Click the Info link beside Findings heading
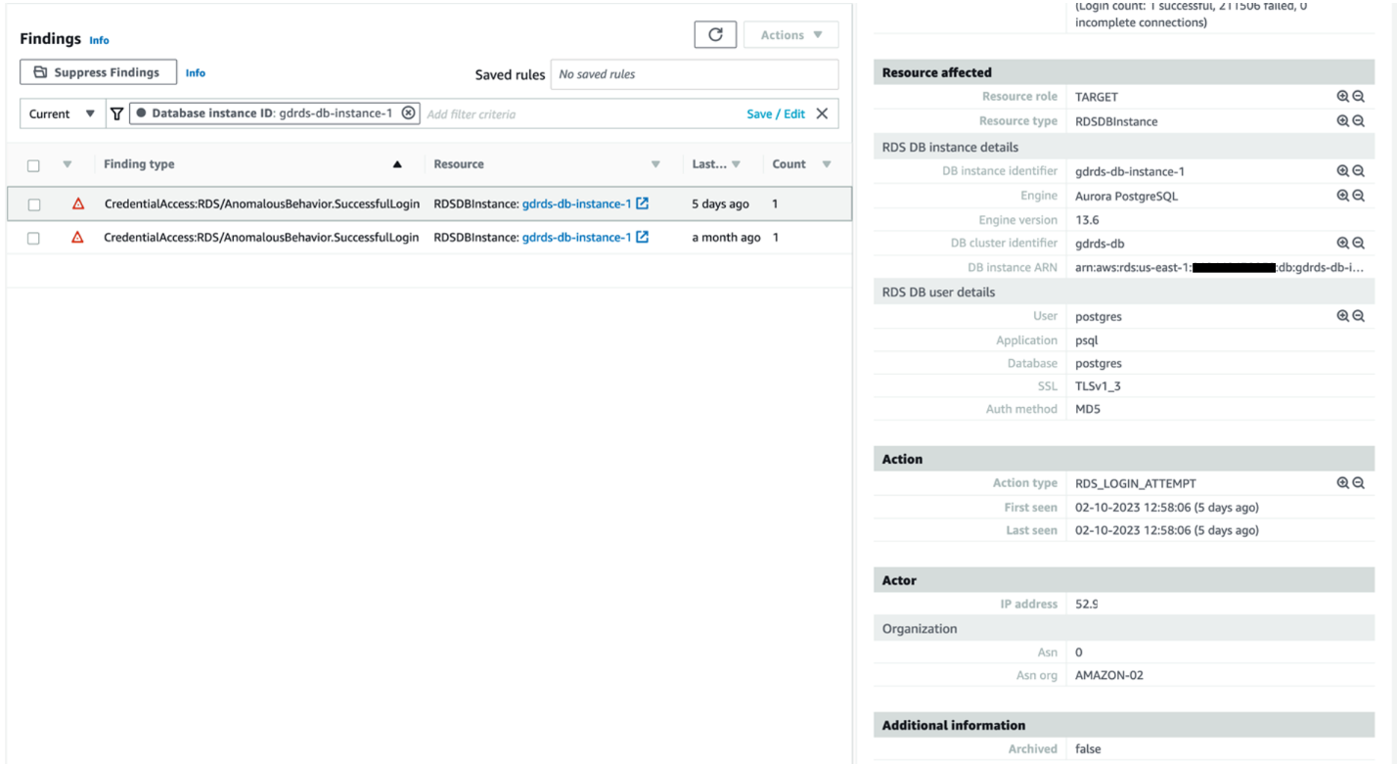Screen dimensions: 1397x764 (x=99, y=39)
